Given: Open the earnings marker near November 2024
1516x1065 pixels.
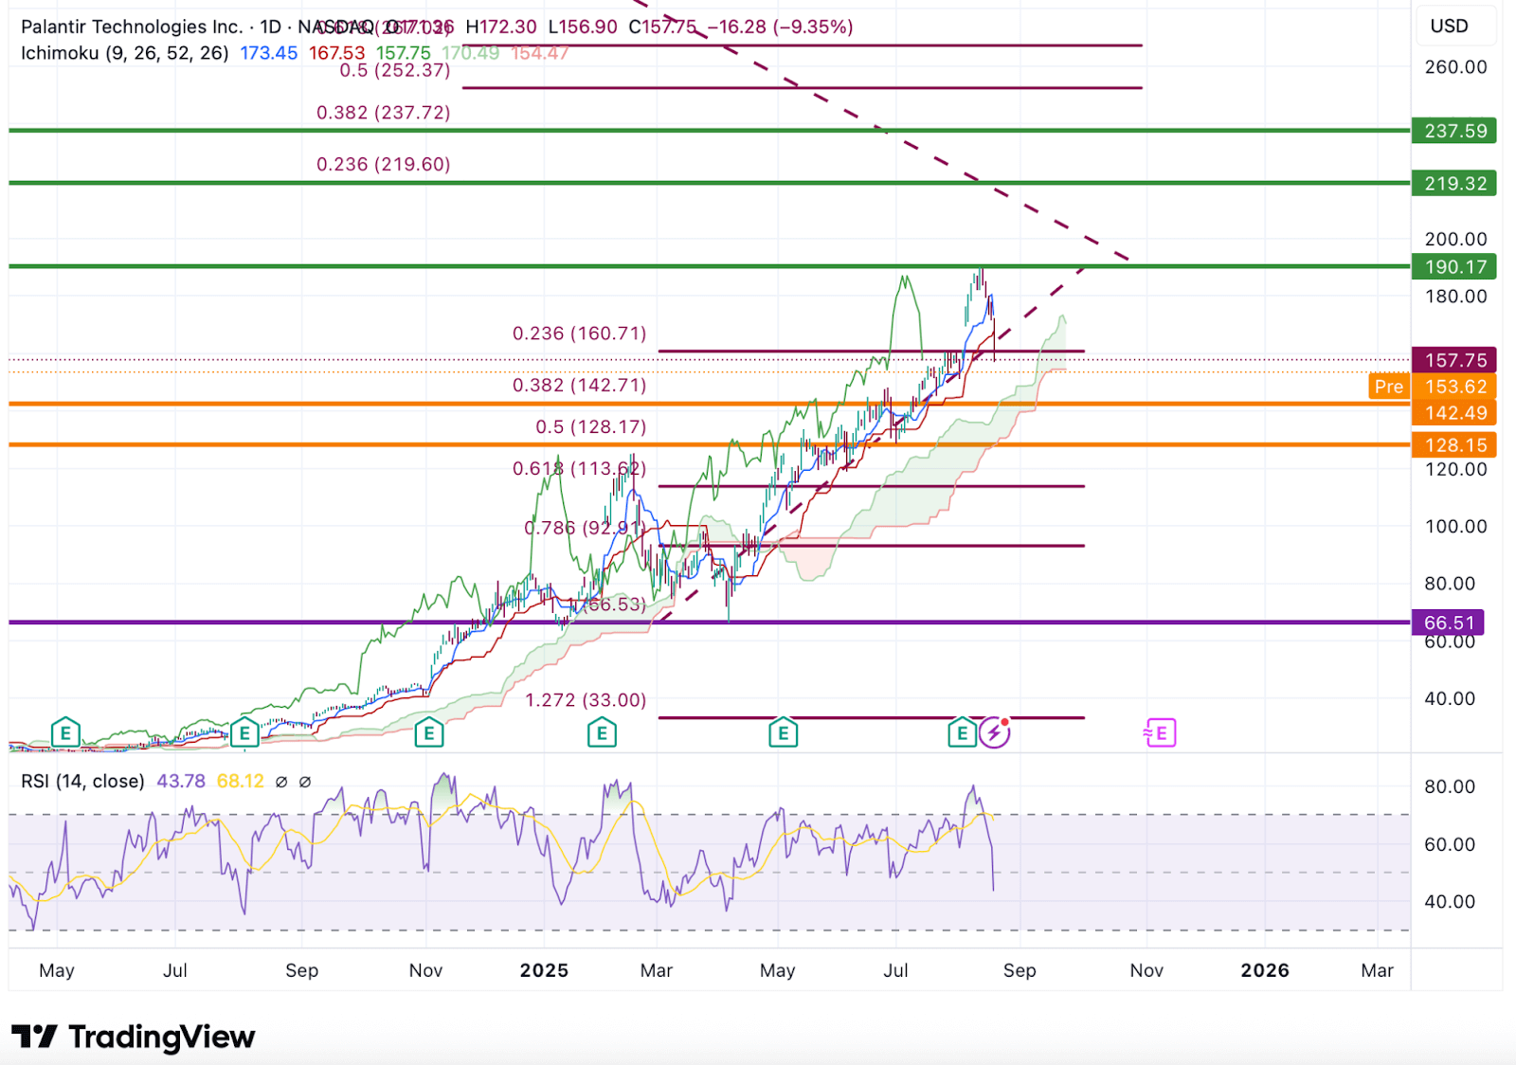Looking at the screenshot, I should click(429, 732).
